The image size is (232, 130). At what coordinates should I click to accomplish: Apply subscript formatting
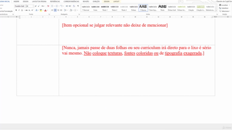pos(29,10)
